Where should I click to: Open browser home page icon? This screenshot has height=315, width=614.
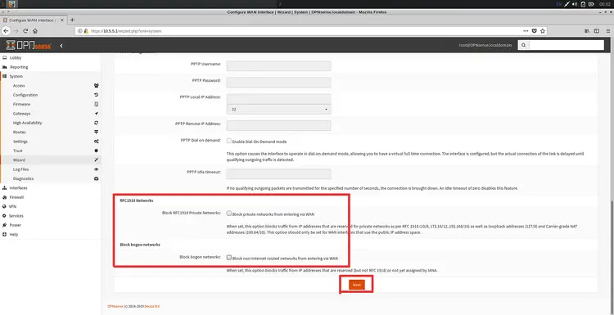click(35, 31)
